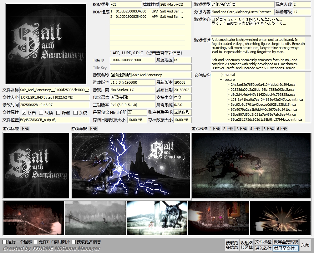
Task: Open the last dark explosion screenshot thumbnail
Action: [280, 218]
